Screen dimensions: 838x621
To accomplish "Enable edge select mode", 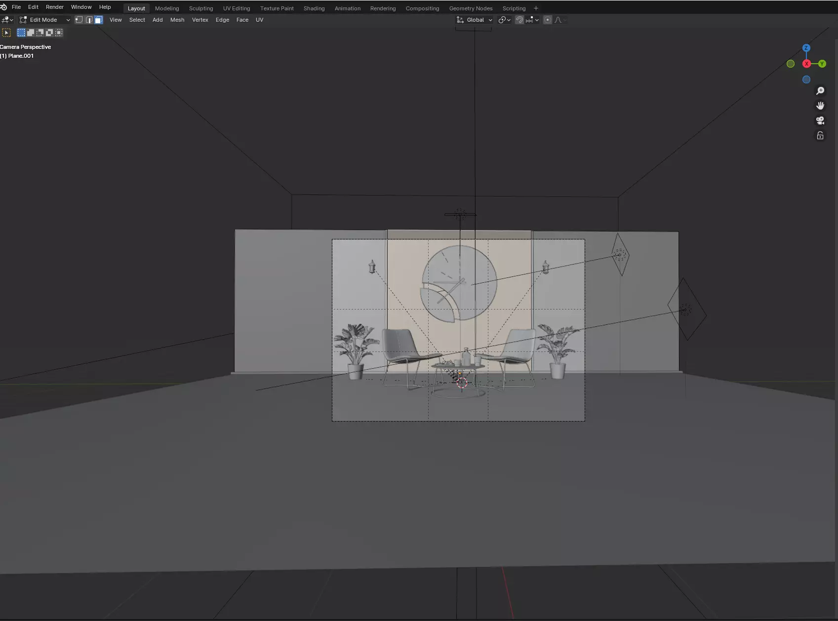I will pos(89,20).
